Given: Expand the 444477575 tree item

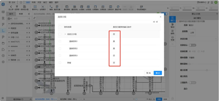Looking at the screenshot, I should point(9,42).
